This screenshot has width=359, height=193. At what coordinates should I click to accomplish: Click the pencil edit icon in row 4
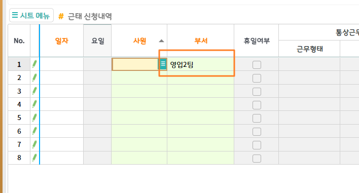[34, 104]
